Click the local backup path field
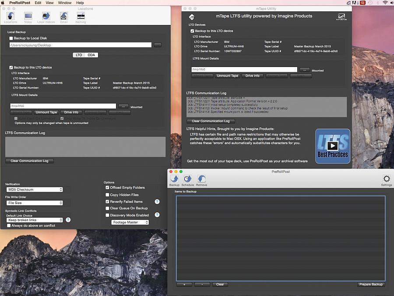The width and height of the screenshot is (394, 296). point(81,45)
